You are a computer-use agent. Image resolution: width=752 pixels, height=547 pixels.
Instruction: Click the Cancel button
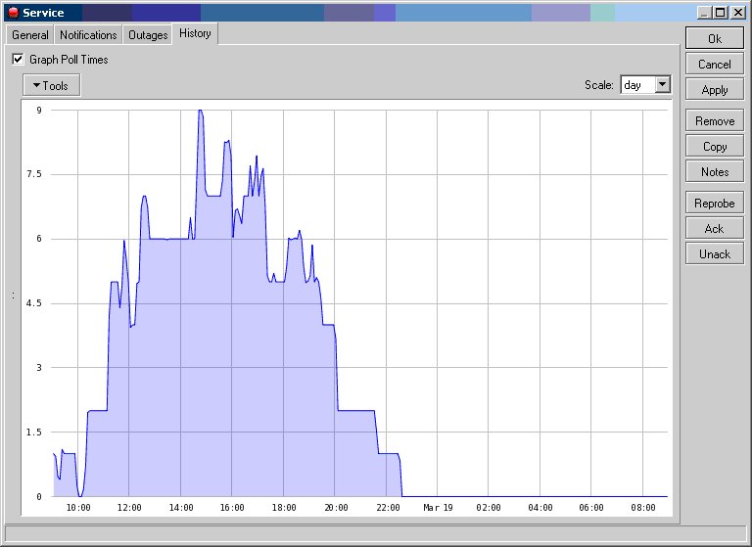point(715,65)
